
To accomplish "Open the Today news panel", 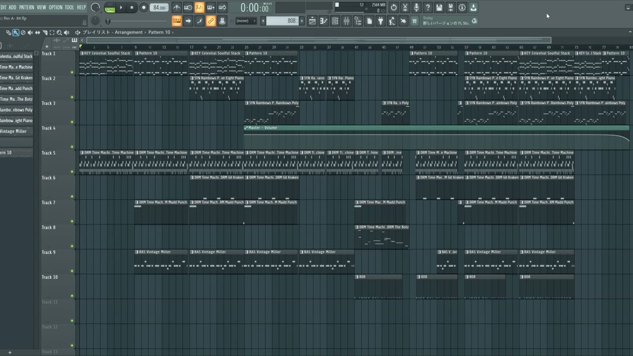I will [x=450, y=21].
